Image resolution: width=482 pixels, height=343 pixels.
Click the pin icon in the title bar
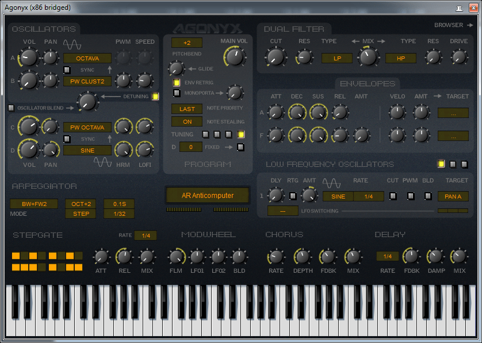(x=459, y=8)
